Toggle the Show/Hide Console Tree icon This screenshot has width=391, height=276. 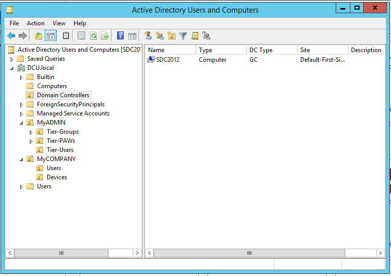coord(50,36)
